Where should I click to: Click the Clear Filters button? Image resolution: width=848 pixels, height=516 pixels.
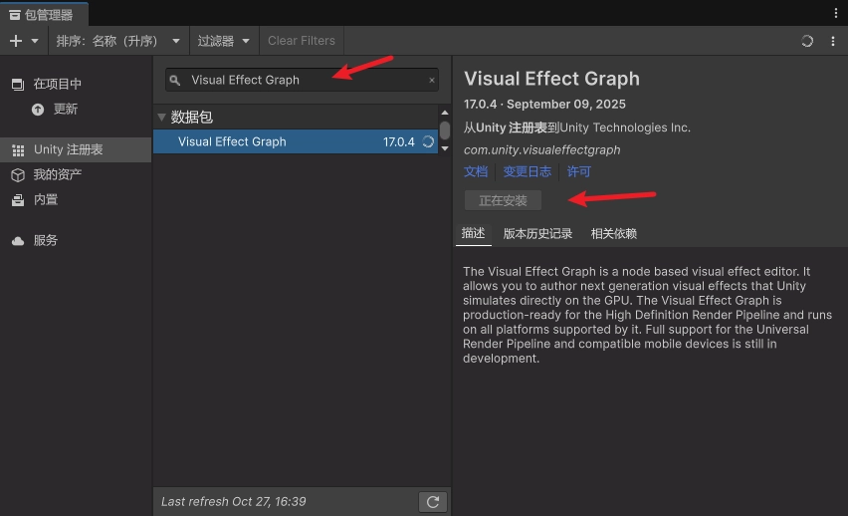[302, 41]
